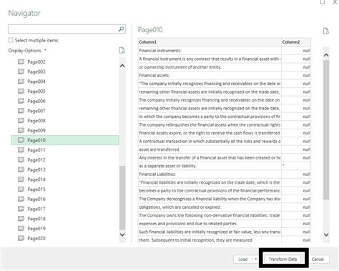
Task: Click the table icon next to Page020
Action: [x=21, y=238]
